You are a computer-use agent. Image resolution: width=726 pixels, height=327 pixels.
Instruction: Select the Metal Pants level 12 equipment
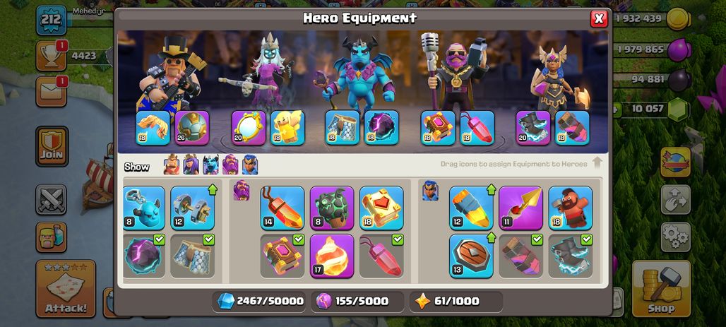click(x=193, y=208)
